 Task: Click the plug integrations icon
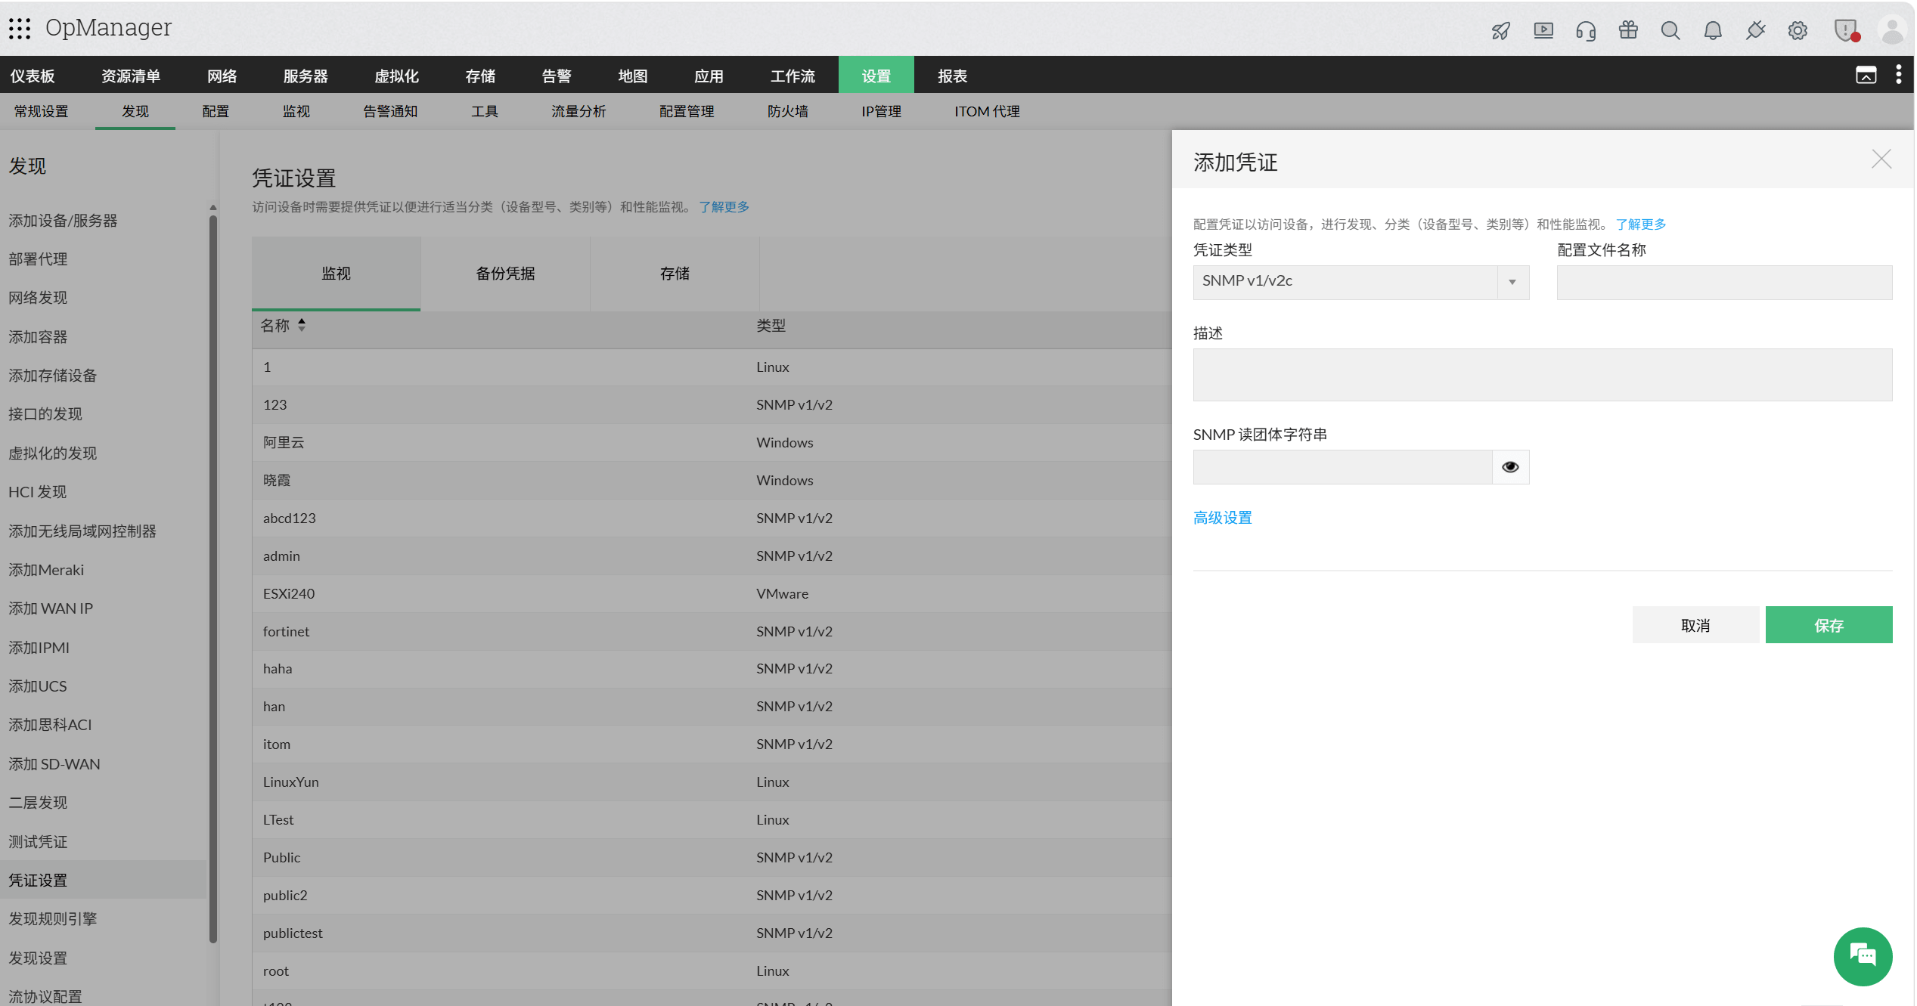tap(1755, 30)
